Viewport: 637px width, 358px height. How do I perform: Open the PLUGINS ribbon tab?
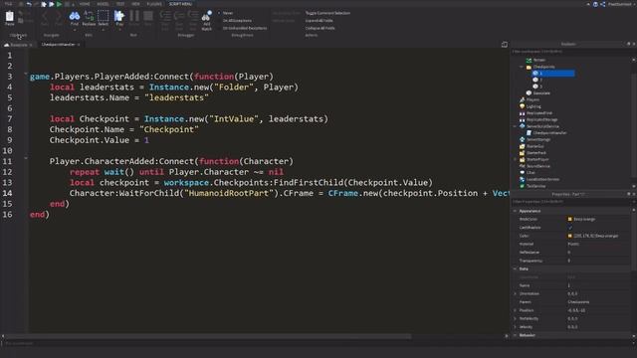point(154,4)
